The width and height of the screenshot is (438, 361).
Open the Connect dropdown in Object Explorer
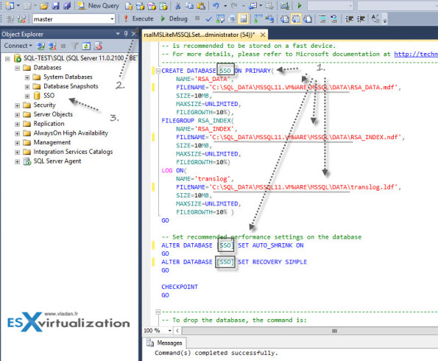pos(18,46)
